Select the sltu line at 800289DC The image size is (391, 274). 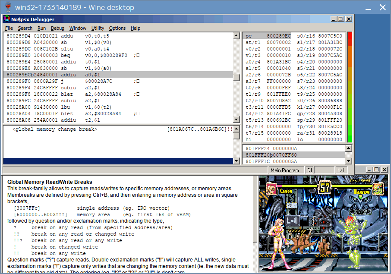pyautogui.click(x=118, y=49)
